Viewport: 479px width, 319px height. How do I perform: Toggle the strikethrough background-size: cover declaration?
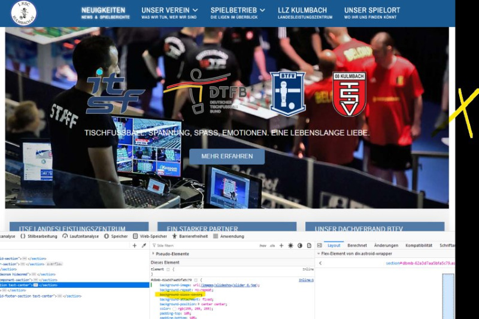pos(181,295)
